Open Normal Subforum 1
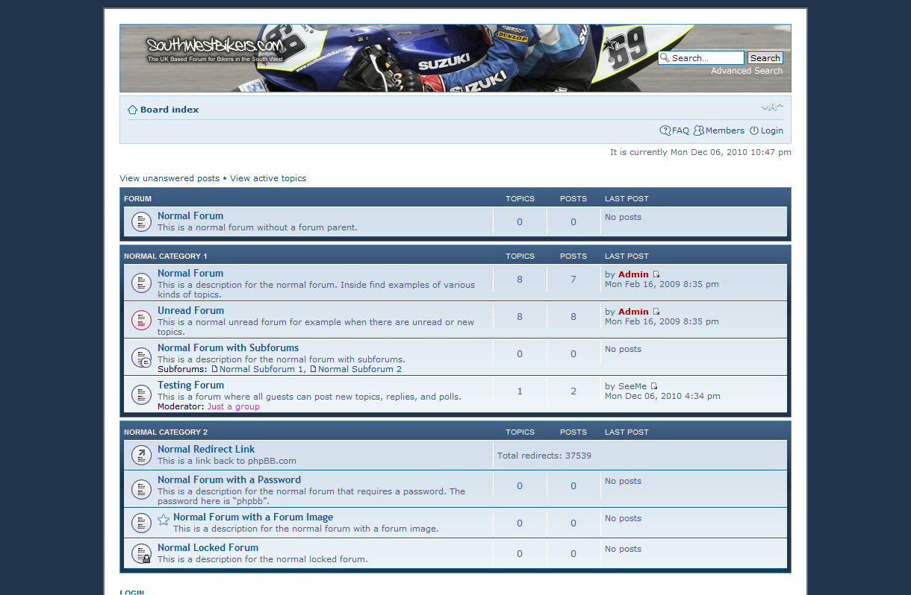911x595 pixels. tap(261, 369)
